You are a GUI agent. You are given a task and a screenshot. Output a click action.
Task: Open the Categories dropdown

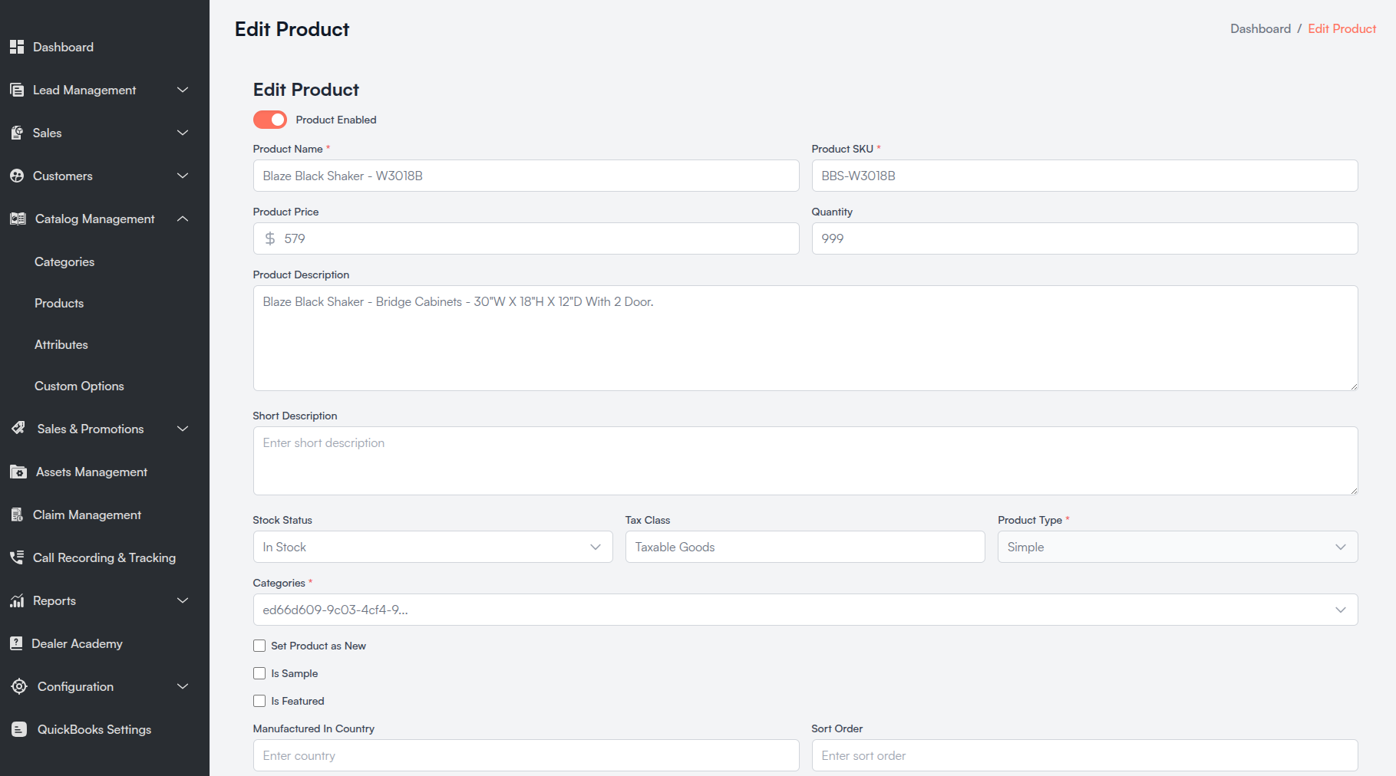(805, 610)
